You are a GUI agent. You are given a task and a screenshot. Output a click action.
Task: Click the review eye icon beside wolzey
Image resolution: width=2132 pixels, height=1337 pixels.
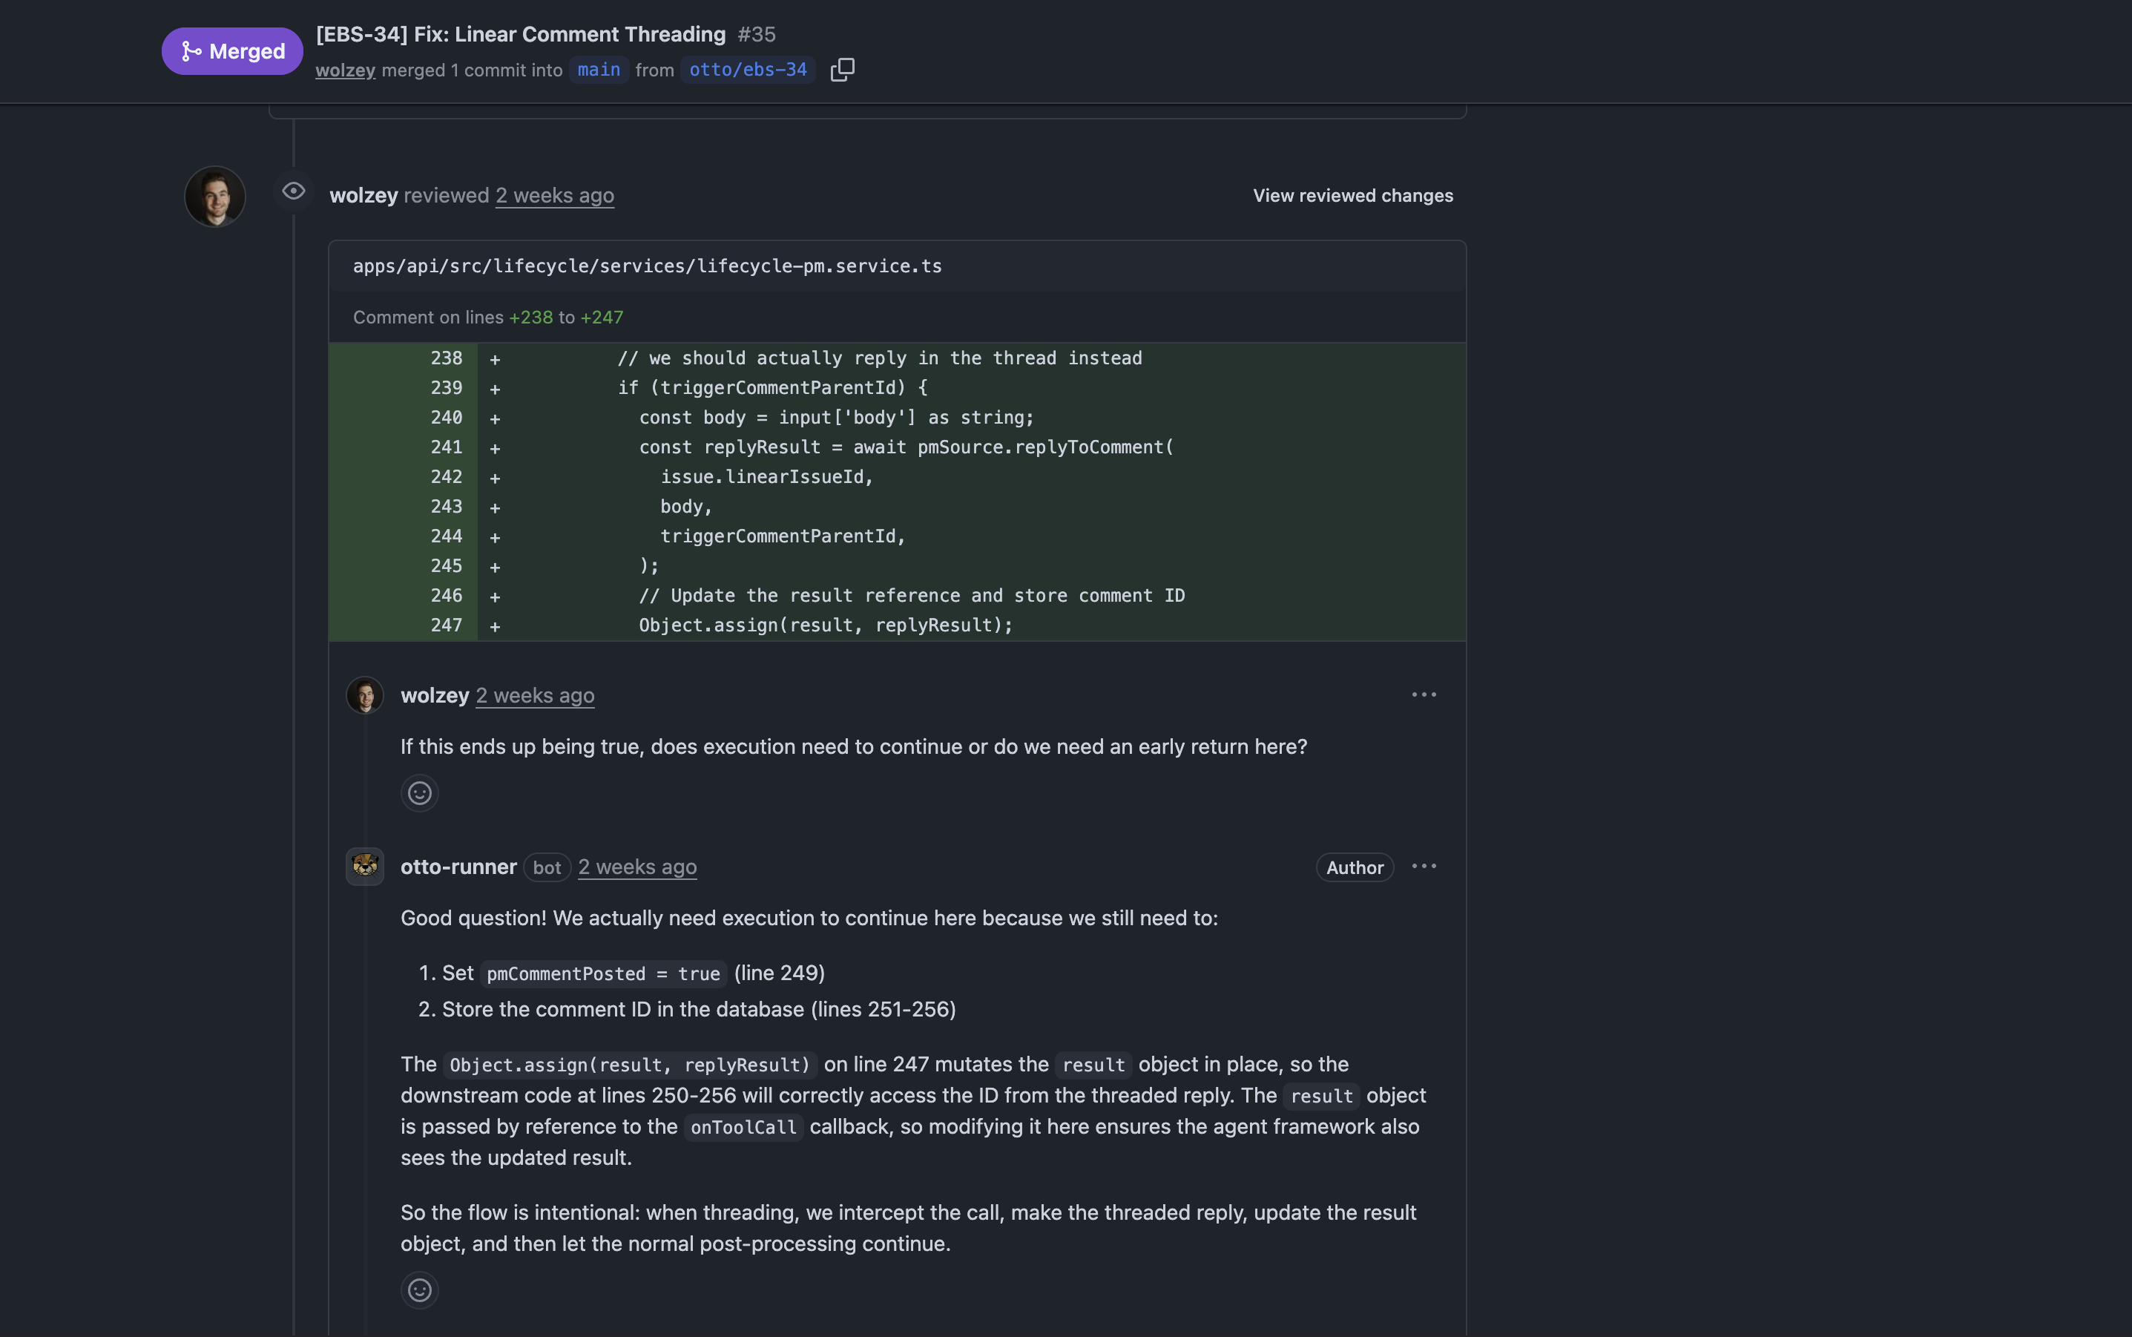coord(294,191)
